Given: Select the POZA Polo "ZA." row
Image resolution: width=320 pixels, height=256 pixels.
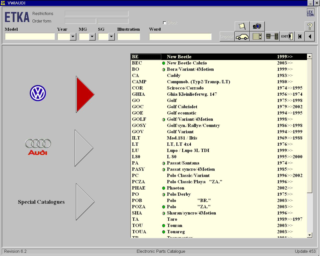Looking at the screenshot, I should pyautogui.click(x=219, y=207).
